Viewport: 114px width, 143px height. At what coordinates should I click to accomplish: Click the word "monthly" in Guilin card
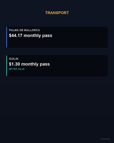[30, 64]
